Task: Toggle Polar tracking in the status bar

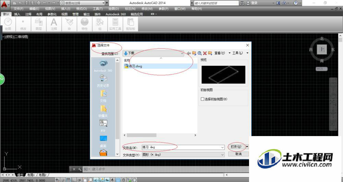Action: (79, 180)
